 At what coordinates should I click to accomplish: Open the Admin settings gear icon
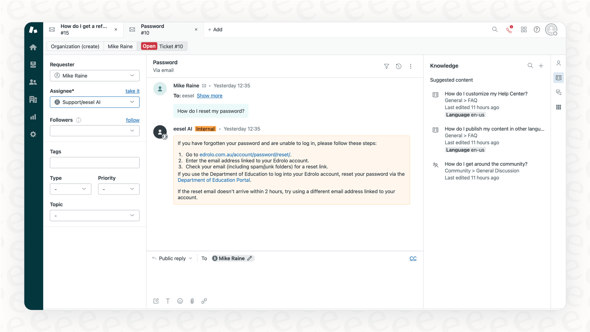click(x=33, y=134)
